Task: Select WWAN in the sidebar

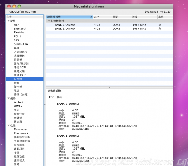Action: [18, 106]
